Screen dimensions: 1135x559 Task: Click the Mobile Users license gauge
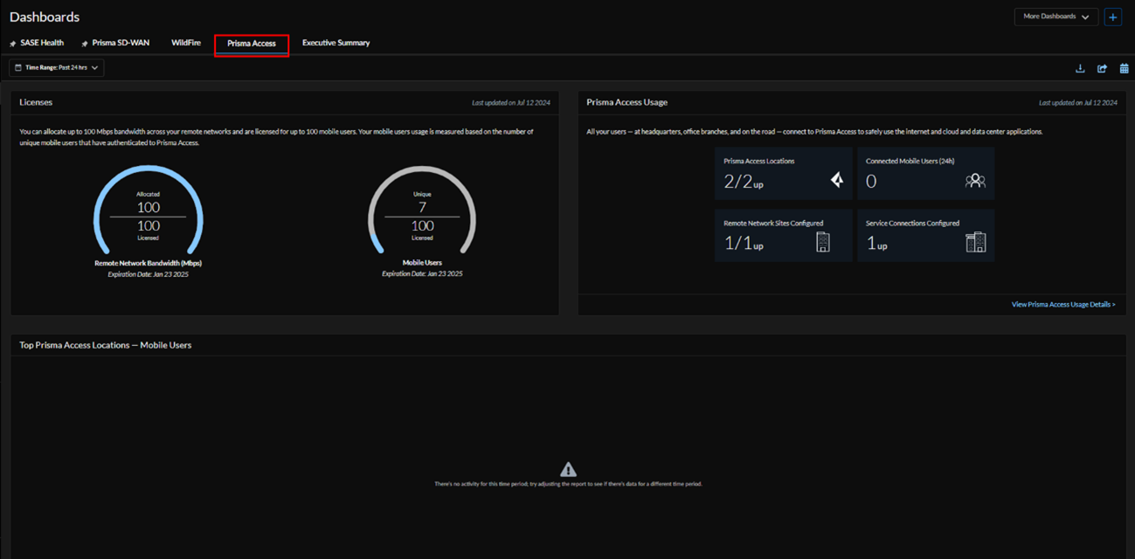pyautogui.click(x=422, y=211)
